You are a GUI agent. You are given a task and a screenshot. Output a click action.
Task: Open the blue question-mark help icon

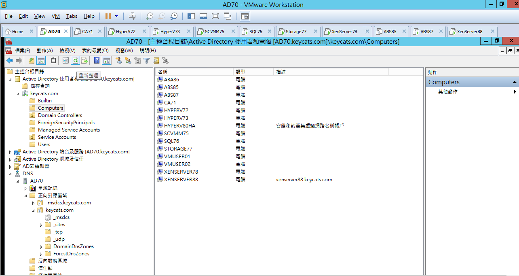click(97, 61)
